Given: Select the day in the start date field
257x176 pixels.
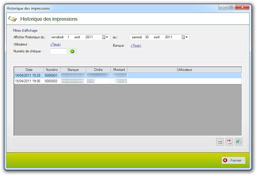Looking at the screenshot, I should coord(68,37).
